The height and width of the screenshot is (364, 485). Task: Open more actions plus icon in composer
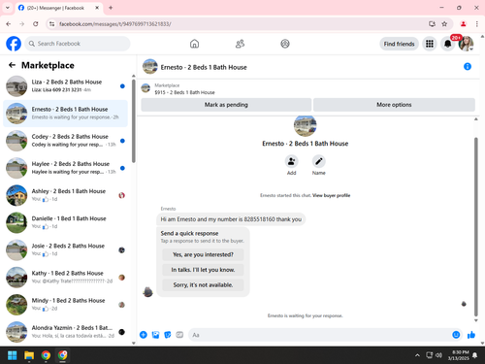[144, 335]
